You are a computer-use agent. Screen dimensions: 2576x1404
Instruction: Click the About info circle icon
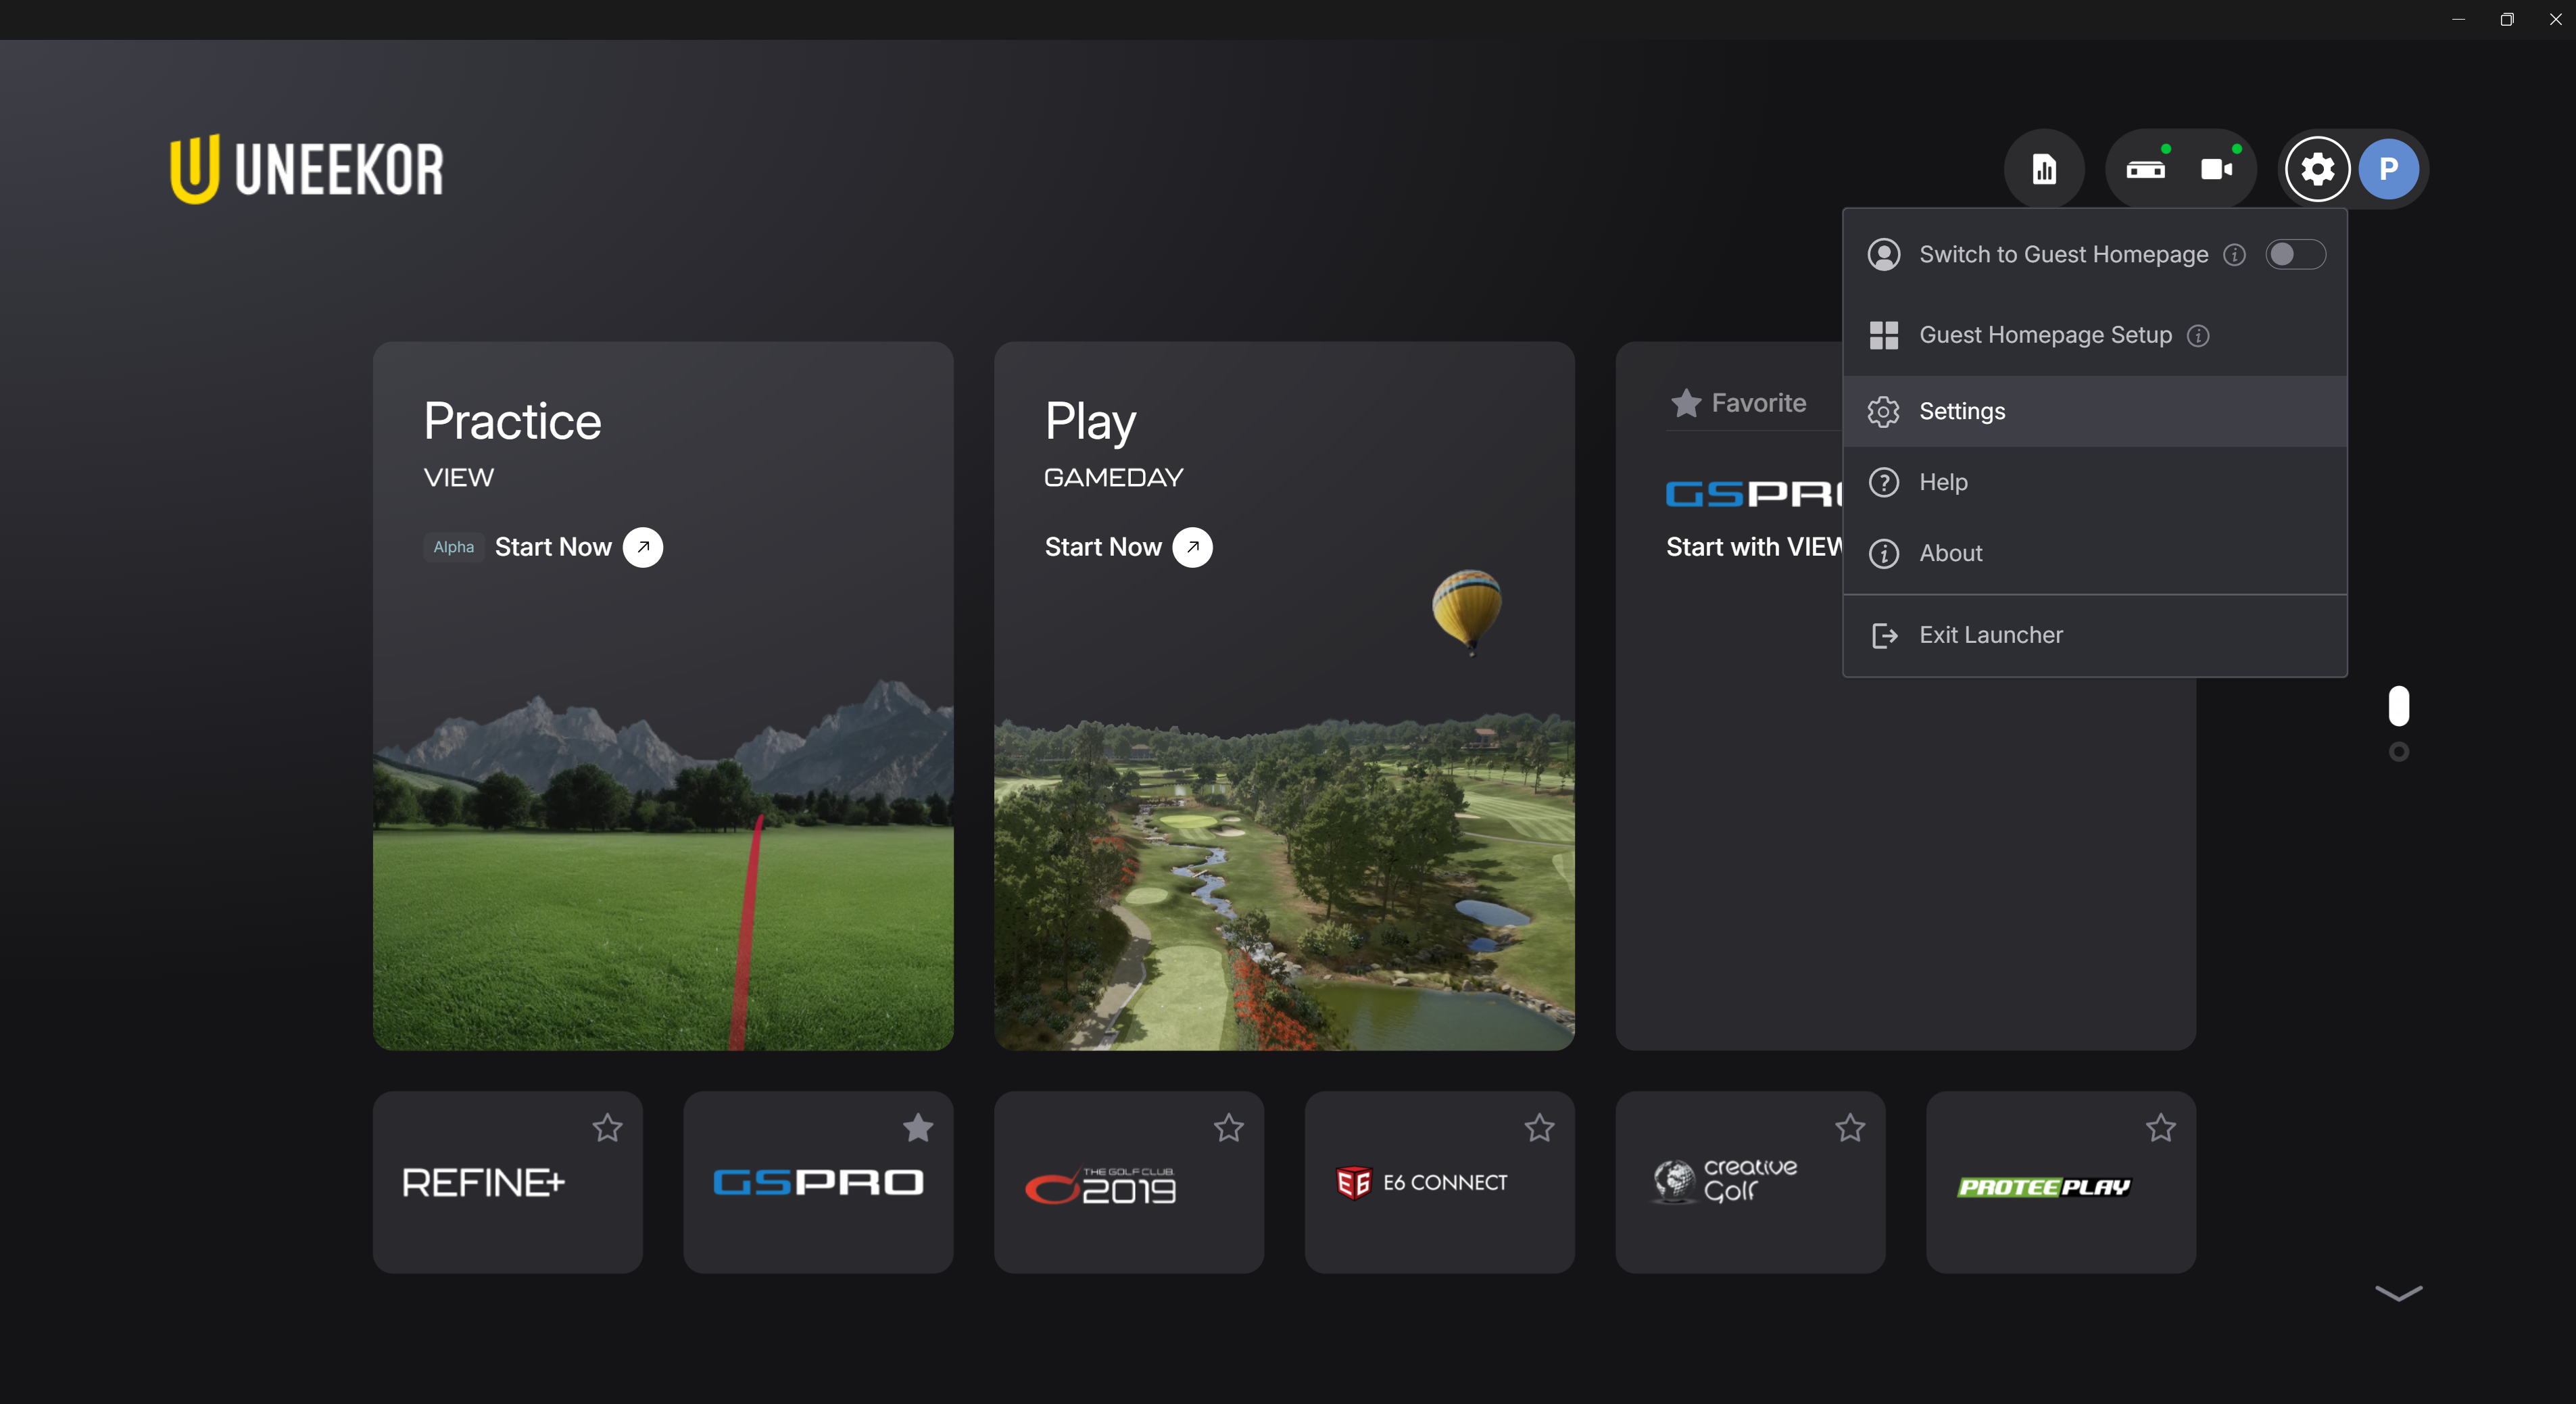pos(1884,553)
